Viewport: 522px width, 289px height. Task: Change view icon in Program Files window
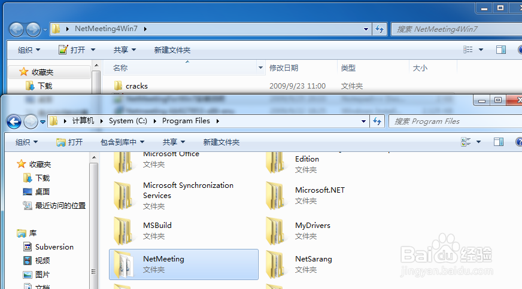[x=466, y=142]
